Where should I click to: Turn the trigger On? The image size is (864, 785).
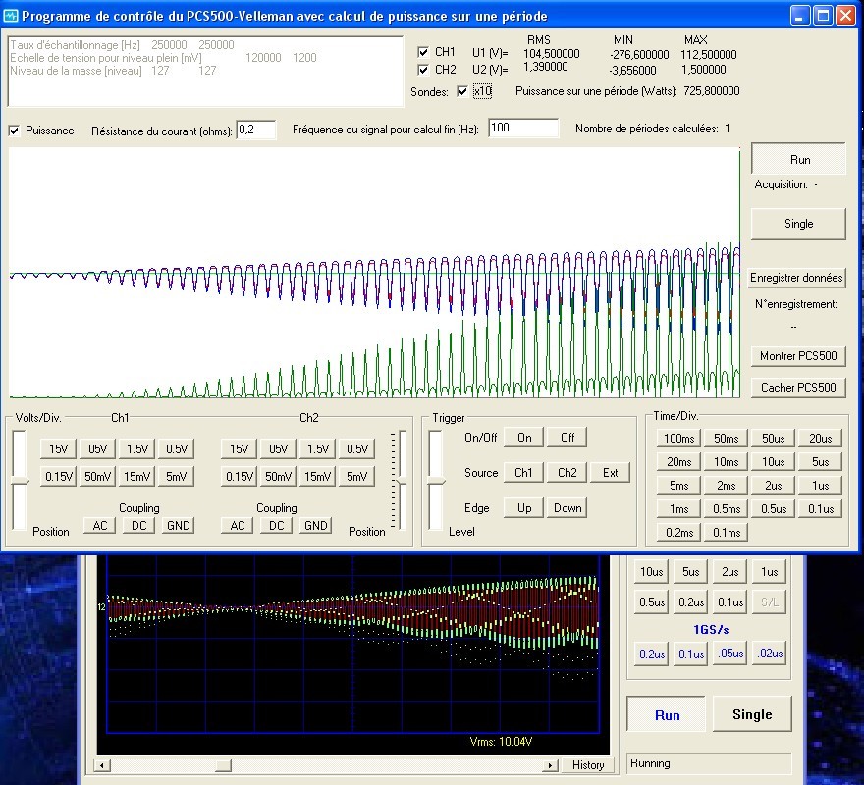[524, 438]
